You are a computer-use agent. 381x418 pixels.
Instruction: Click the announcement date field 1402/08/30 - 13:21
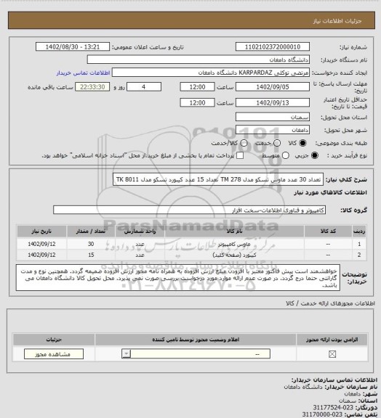click(73, 47)
